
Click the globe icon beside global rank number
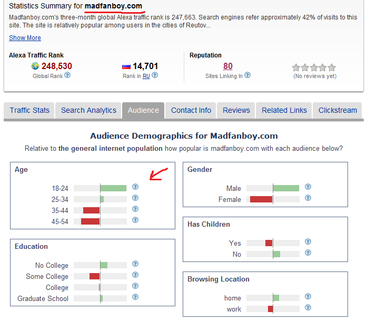tap(35, 66)
